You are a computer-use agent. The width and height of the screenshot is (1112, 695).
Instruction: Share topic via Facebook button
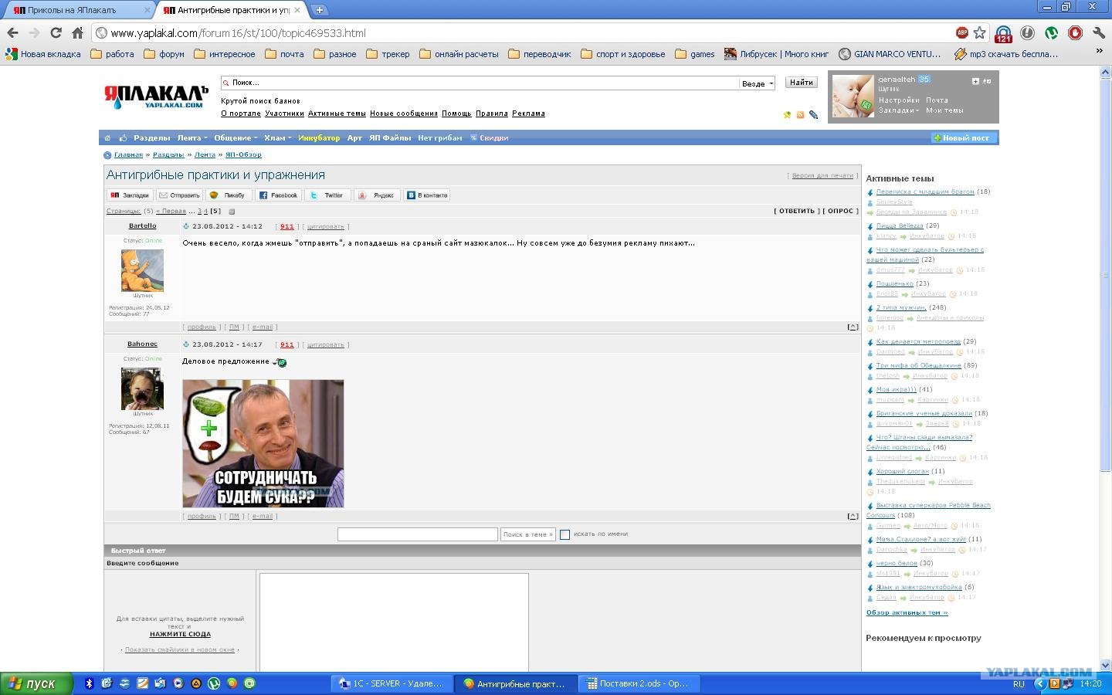point(278,195)
